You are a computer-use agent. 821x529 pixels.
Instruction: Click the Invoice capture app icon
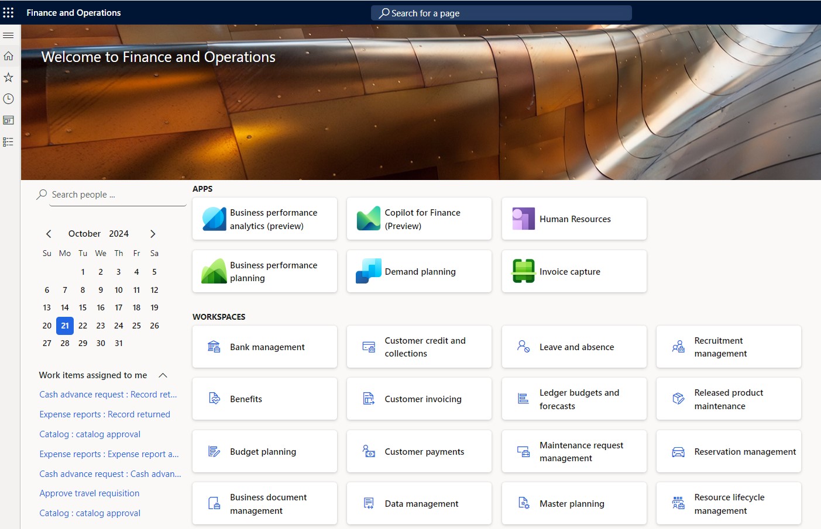[524, 271]
